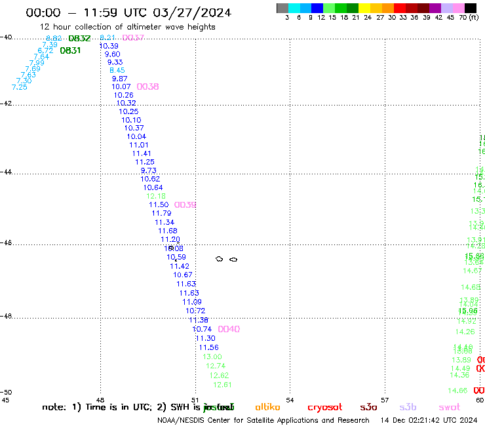Click the yellow swatch in the legend
The width and height of the screenshot is (485, 426).
click(x=364, y=9)
